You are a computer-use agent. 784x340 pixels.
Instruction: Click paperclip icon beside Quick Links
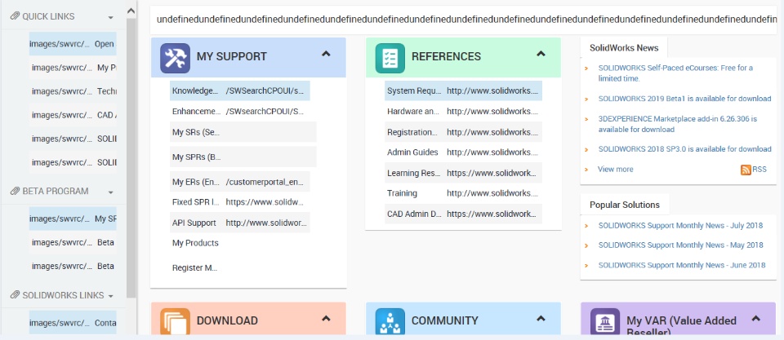point(15,16)
